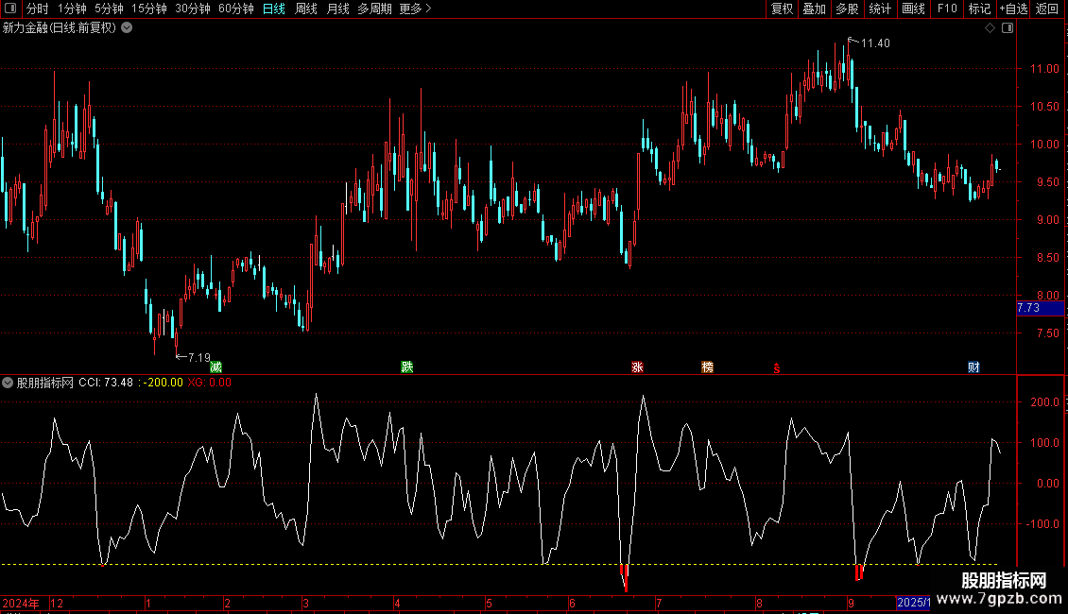Viewport: 1068px width, 614px height.
Task: Click the 7.73 price tag on axis
Action: point(1040,308)
